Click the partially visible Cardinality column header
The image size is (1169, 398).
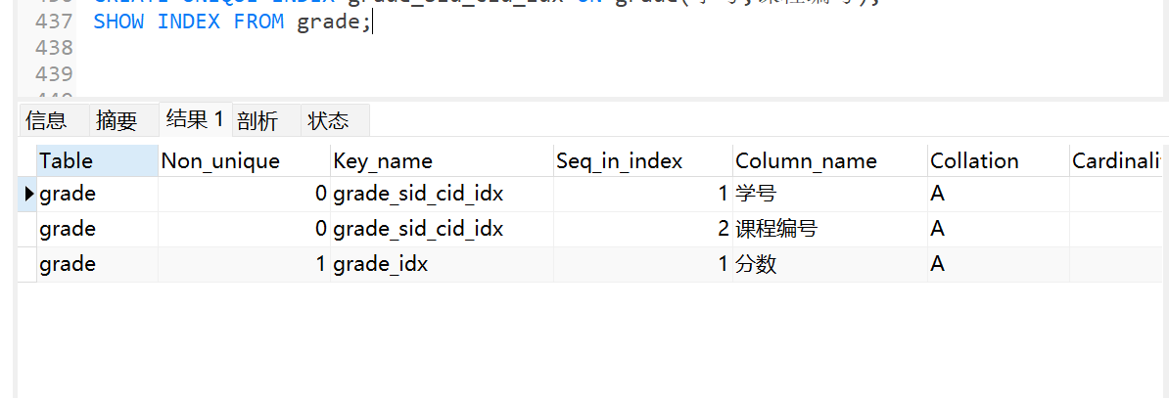[x=1118, y=160]
